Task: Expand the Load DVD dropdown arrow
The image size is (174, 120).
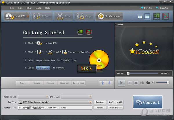Action: (28, 16)
